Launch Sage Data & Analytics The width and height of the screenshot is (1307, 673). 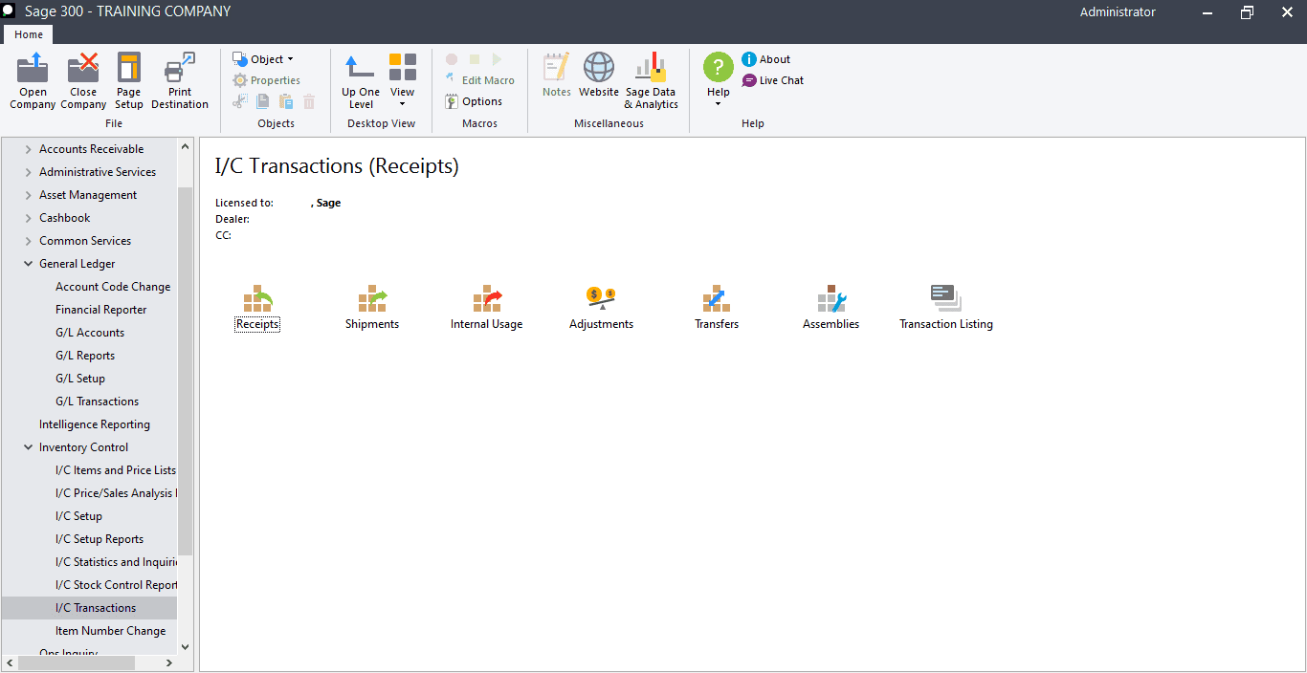point(651,81)
